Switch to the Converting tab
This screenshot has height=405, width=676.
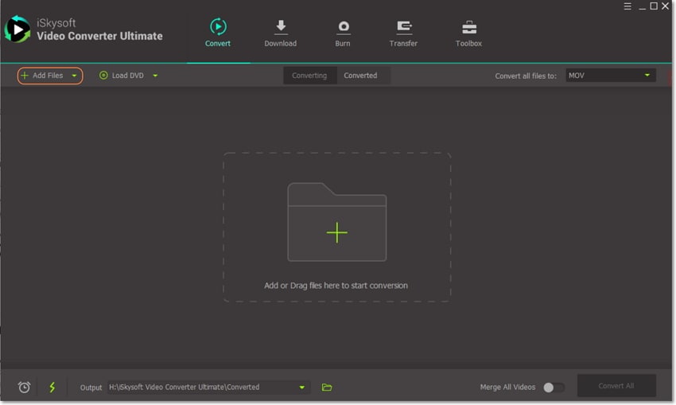pos(309,76)
